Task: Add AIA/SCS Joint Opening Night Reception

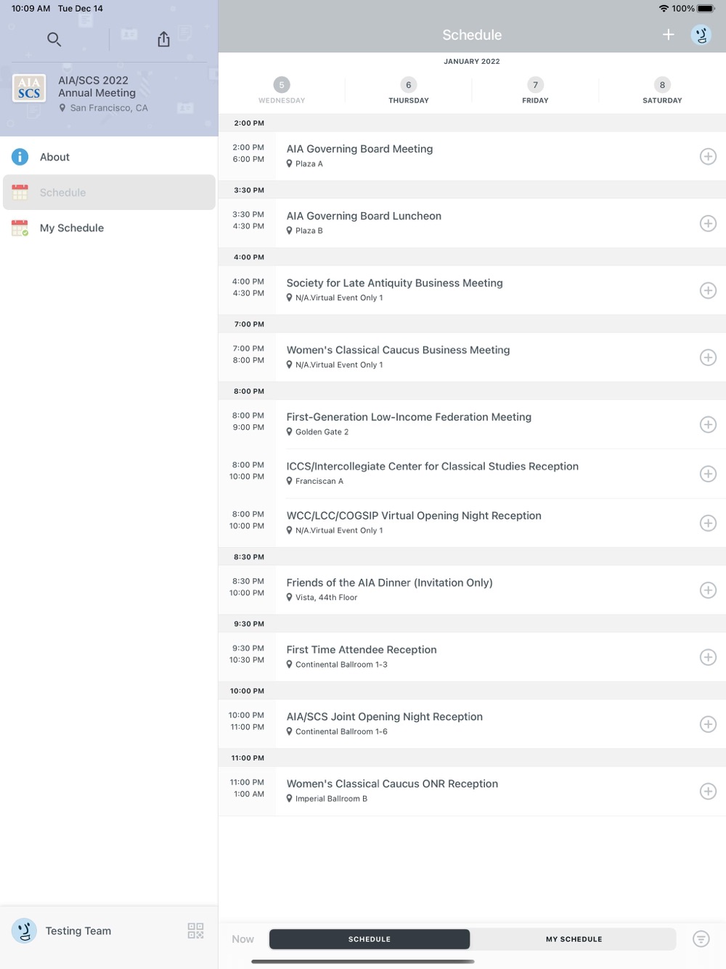Action: point(708,724)
